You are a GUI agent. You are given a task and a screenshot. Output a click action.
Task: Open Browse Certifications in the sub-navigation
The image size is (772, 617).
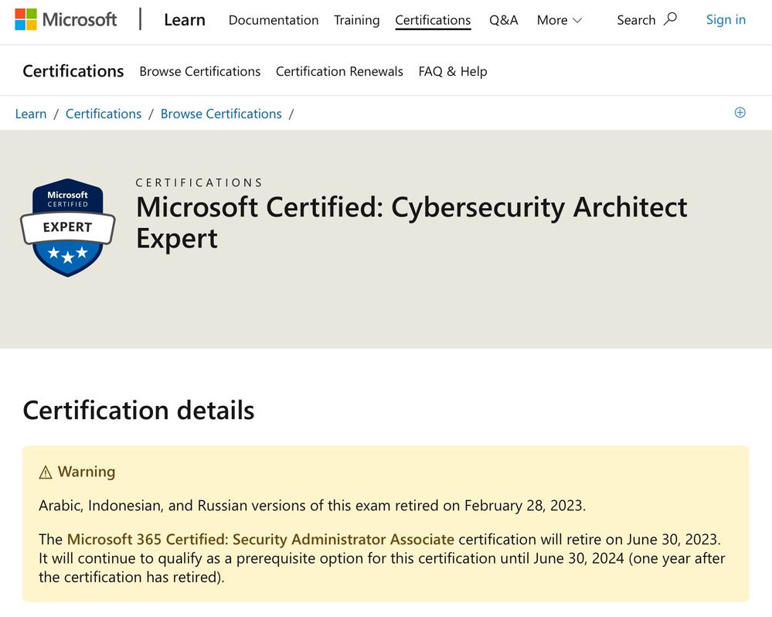click(199, 71)
